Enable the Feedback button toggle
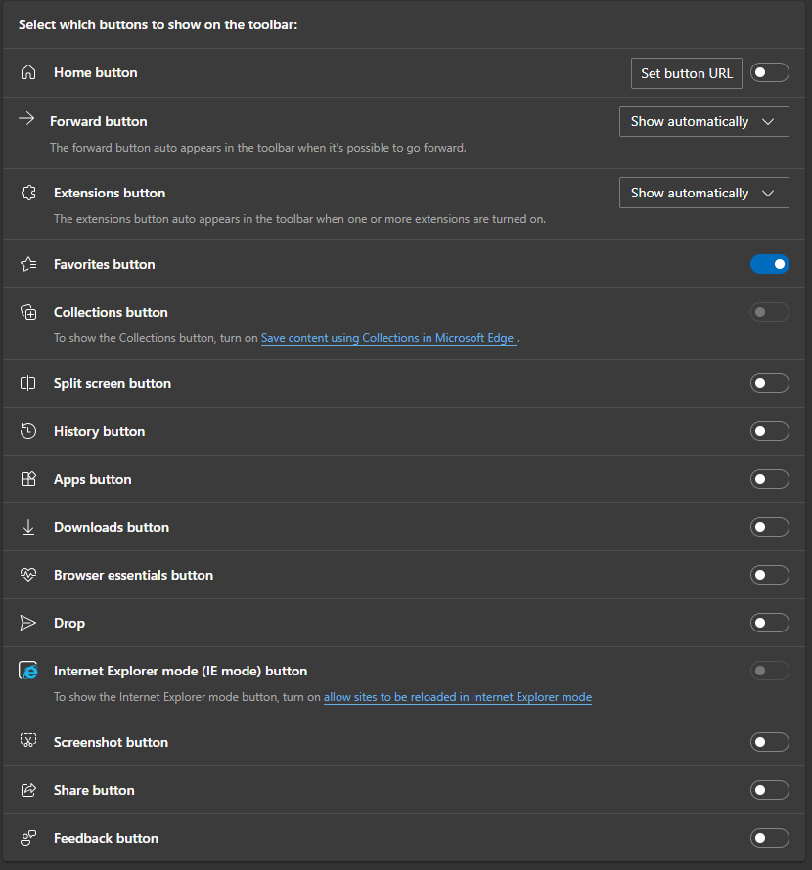 [x=769, y=838]
